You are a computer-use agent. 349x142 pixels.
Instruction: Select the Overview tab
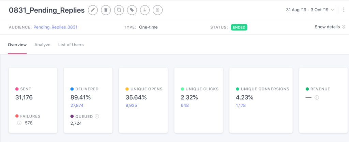click(x=17, y=45)
